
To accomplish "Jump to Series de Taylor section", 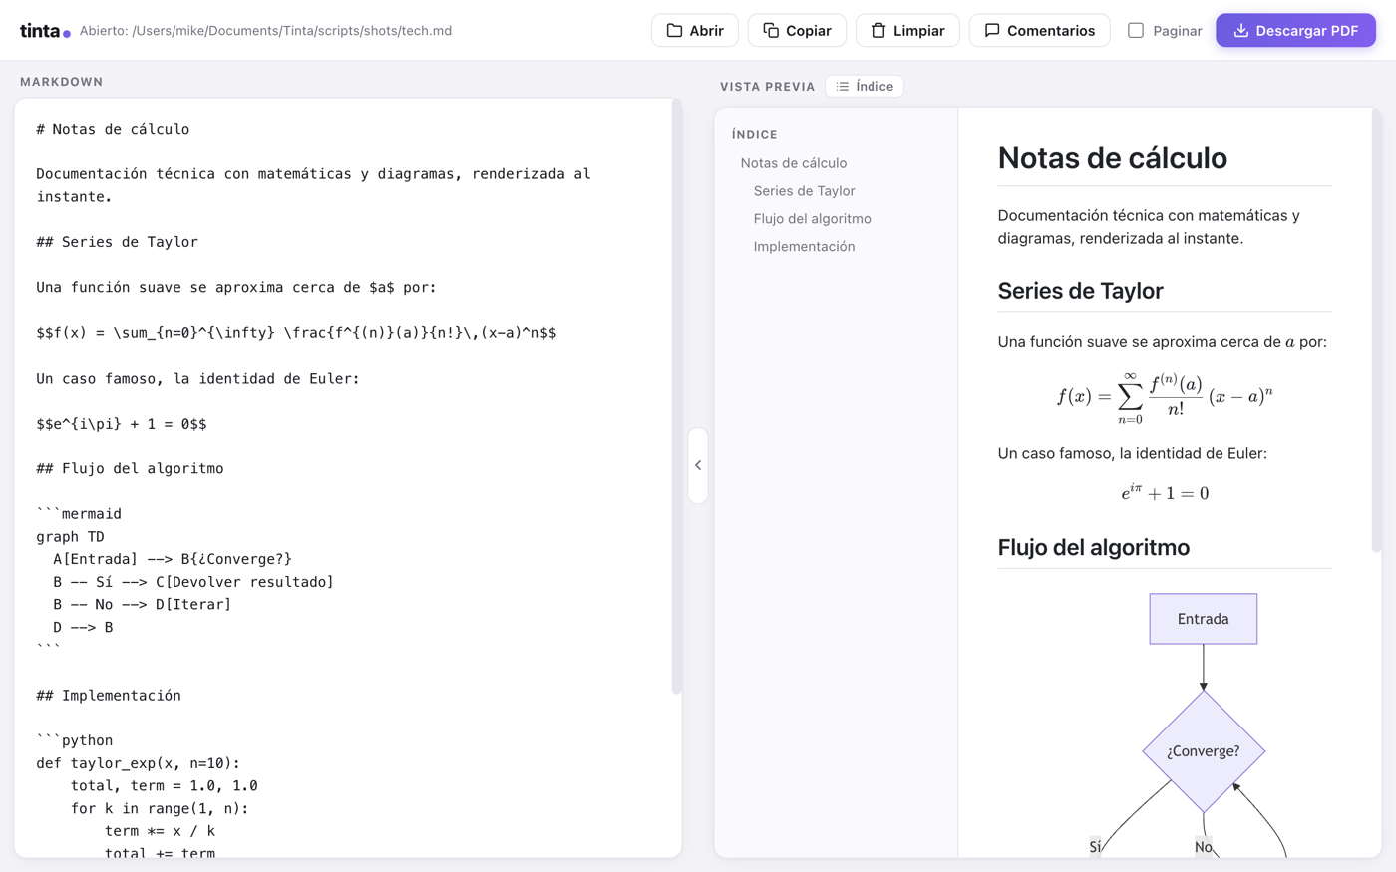I will [804, 191].
